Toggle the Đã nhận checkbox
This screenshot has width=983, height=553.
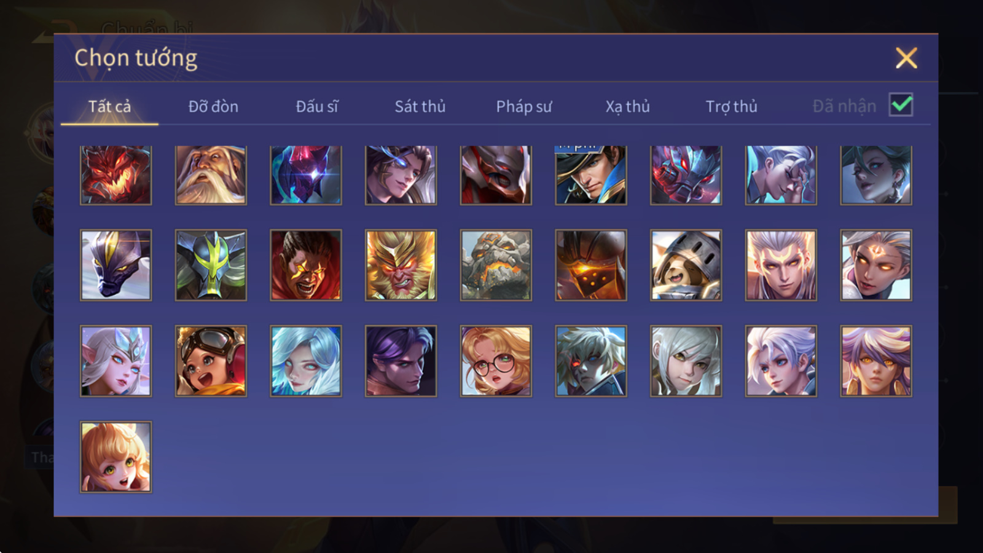901,105
